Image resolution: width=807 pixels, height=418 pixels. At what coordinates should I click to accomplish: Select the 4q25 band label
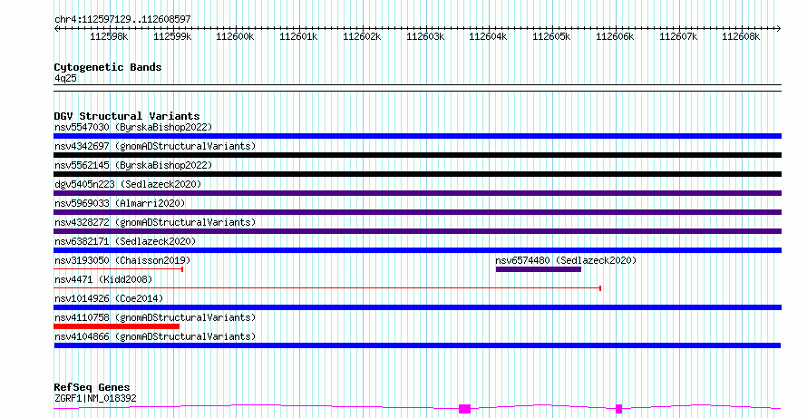point(65,78)
